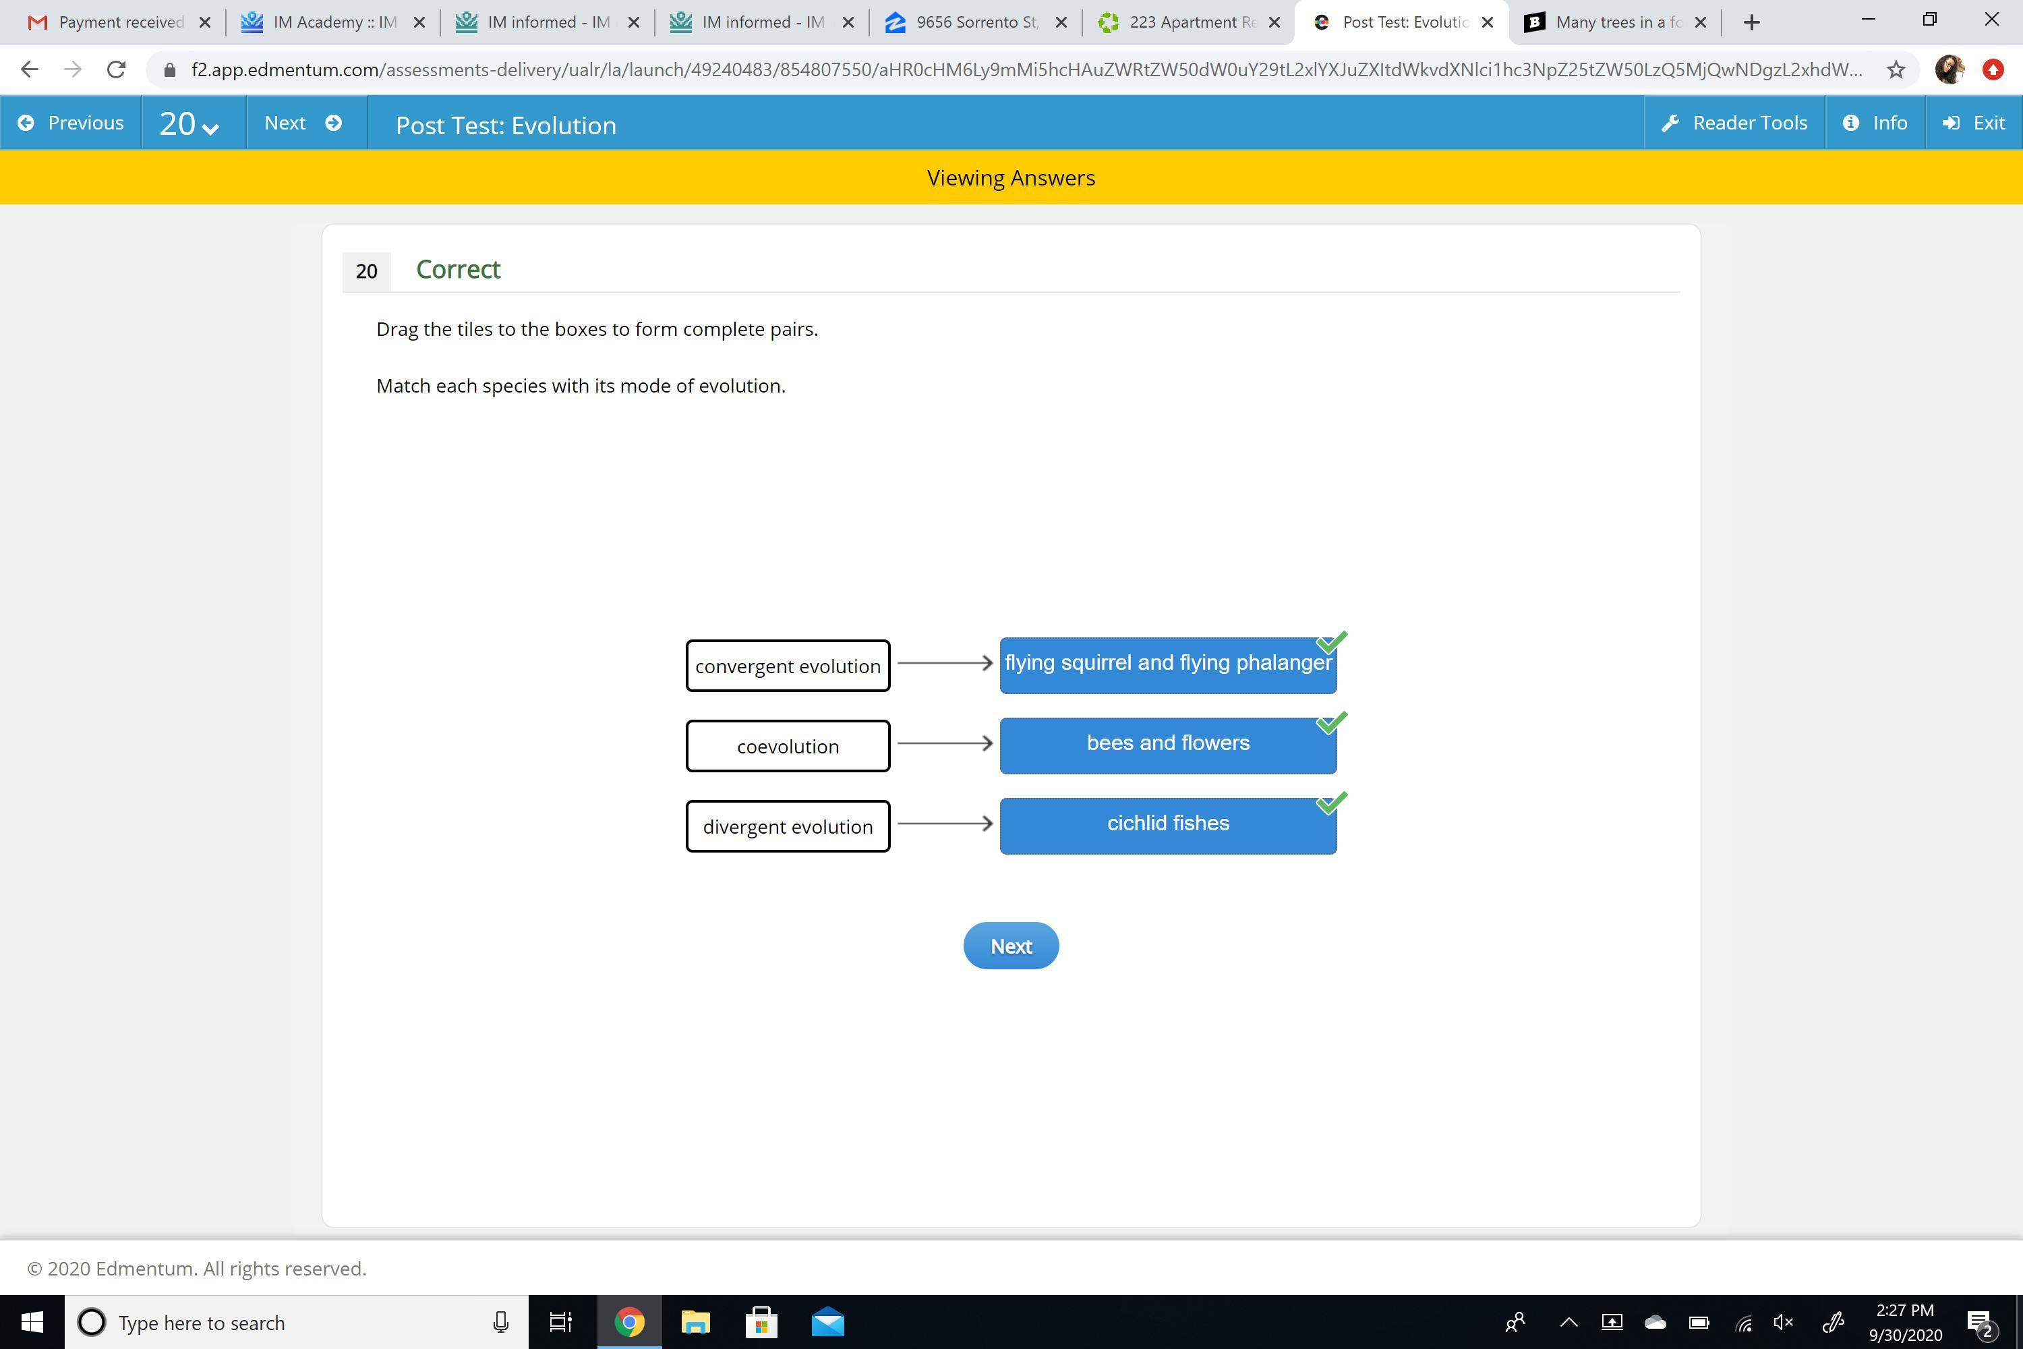Select the cichlid fishes tile
The height and width of the screenshot is (1349, 2023).
1167,824
